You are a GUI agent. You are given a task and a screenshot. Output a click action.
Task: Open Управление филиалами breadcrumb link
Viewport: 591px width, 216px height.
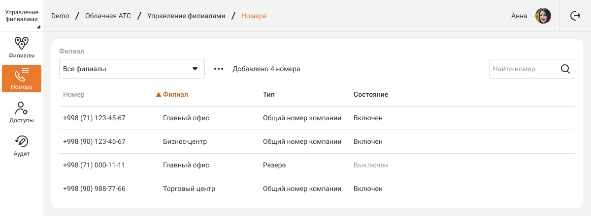click(186, 16)
